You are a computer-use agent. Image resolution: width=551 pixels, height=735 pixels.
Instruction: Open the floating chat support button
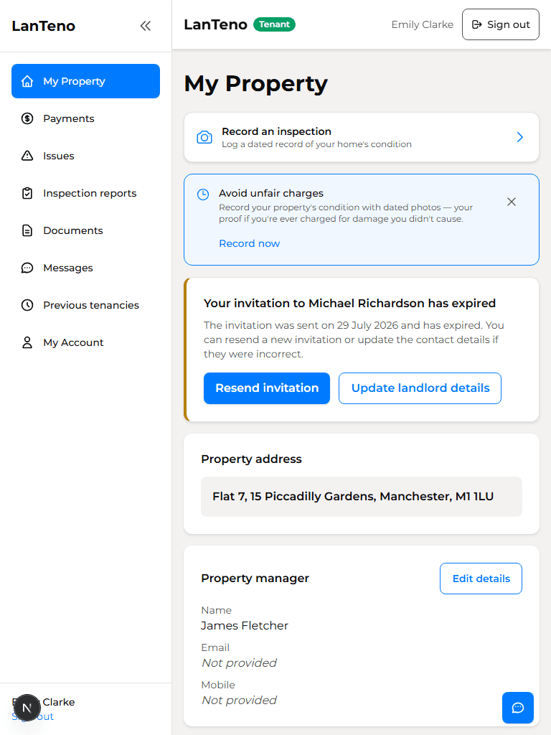[518, 708]
